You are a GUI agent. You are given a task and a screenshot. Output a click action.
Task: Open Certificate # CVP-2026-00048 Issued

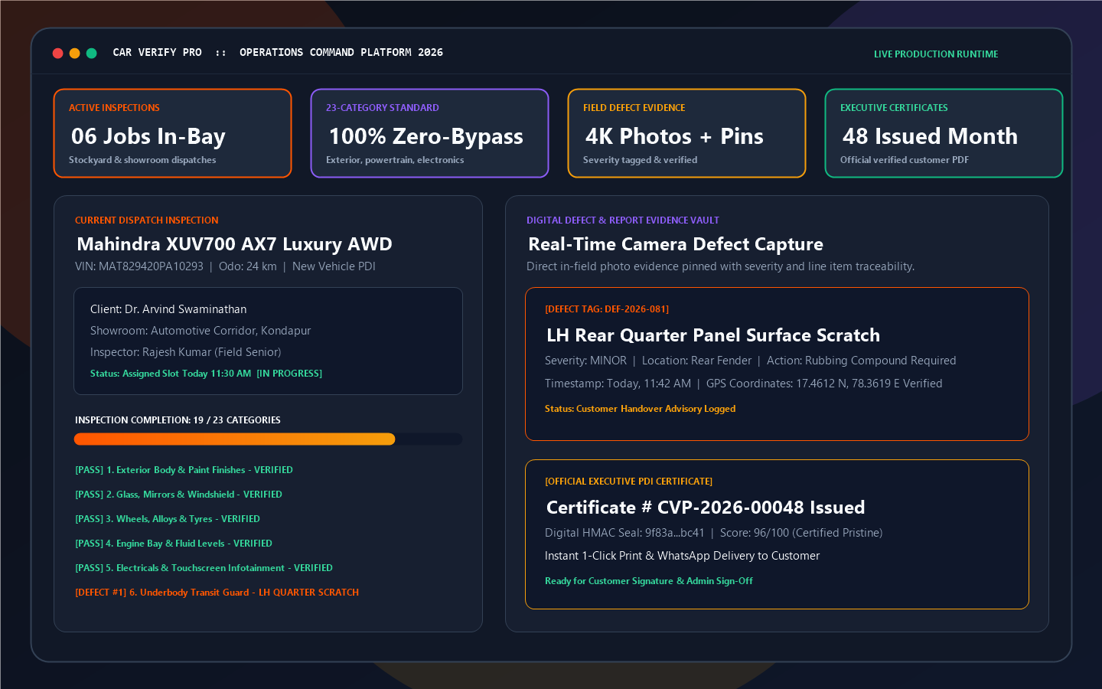coord(706,508)
